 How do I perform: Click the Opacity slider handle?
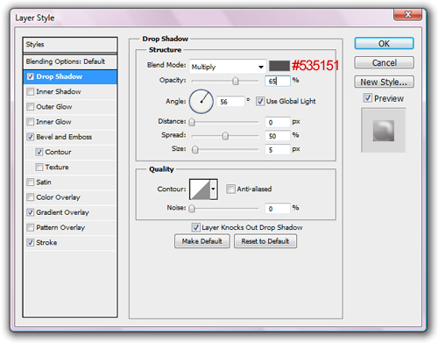click(x=236, y=81)
